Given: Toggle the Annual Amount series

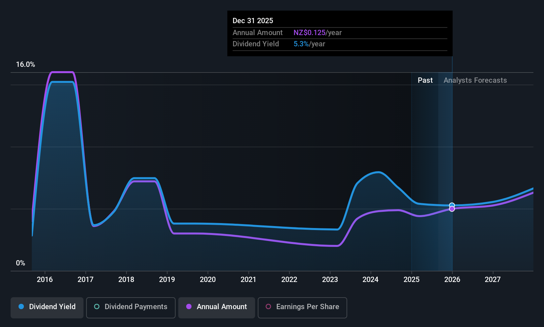Looking at the screenshot, I should [217, 308].
